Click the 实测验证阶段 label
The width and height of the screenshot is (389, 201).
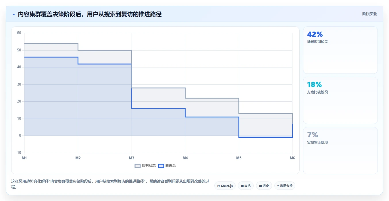pos(317,142)
